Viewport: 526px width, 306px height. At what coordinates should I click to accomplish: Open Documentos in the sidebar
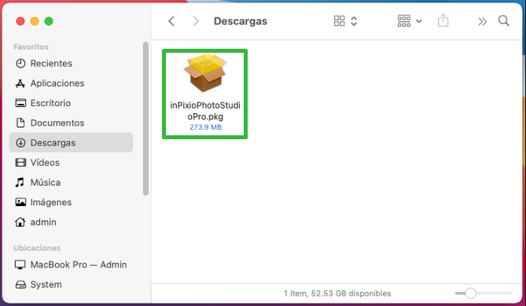71,123
